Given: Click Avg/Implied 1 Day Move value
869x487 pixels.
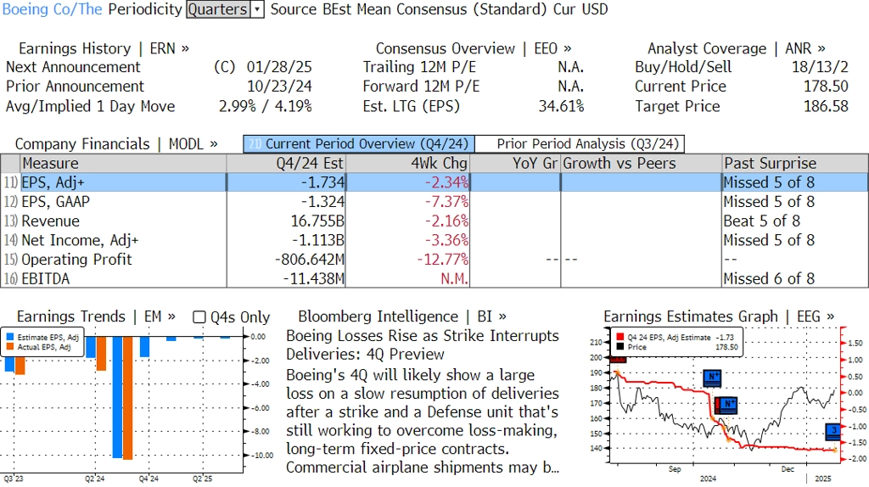Looking at the screenshot, I should click(265, 106).
